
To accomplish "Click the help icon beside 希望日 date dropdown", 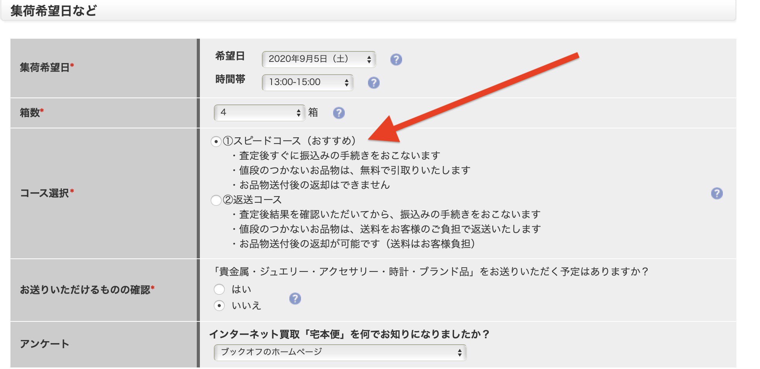I will click(396, 60).
